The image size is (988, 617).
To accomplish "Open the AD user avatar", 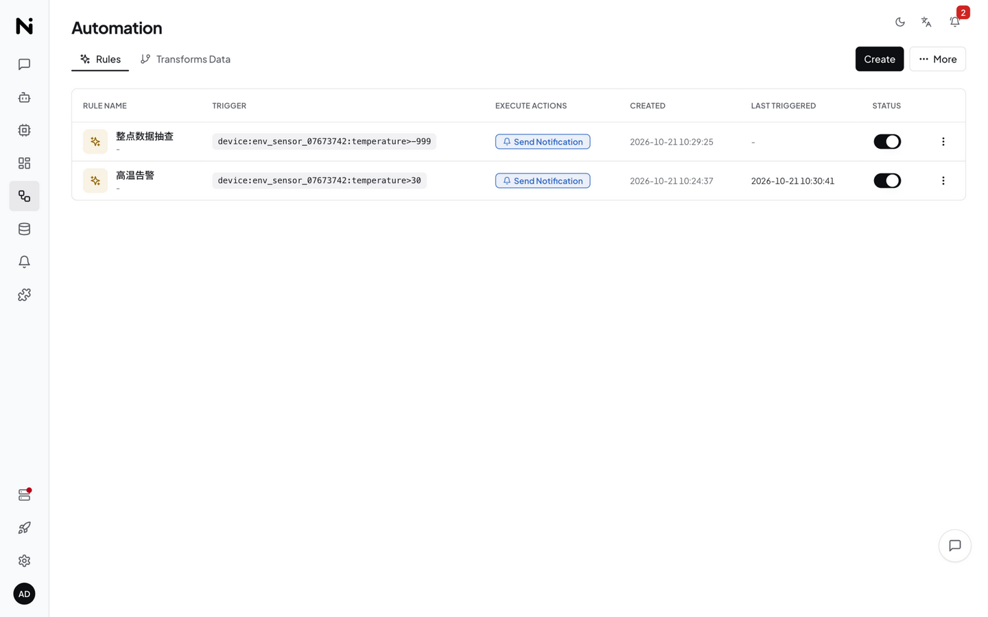I will pos(24,594).
